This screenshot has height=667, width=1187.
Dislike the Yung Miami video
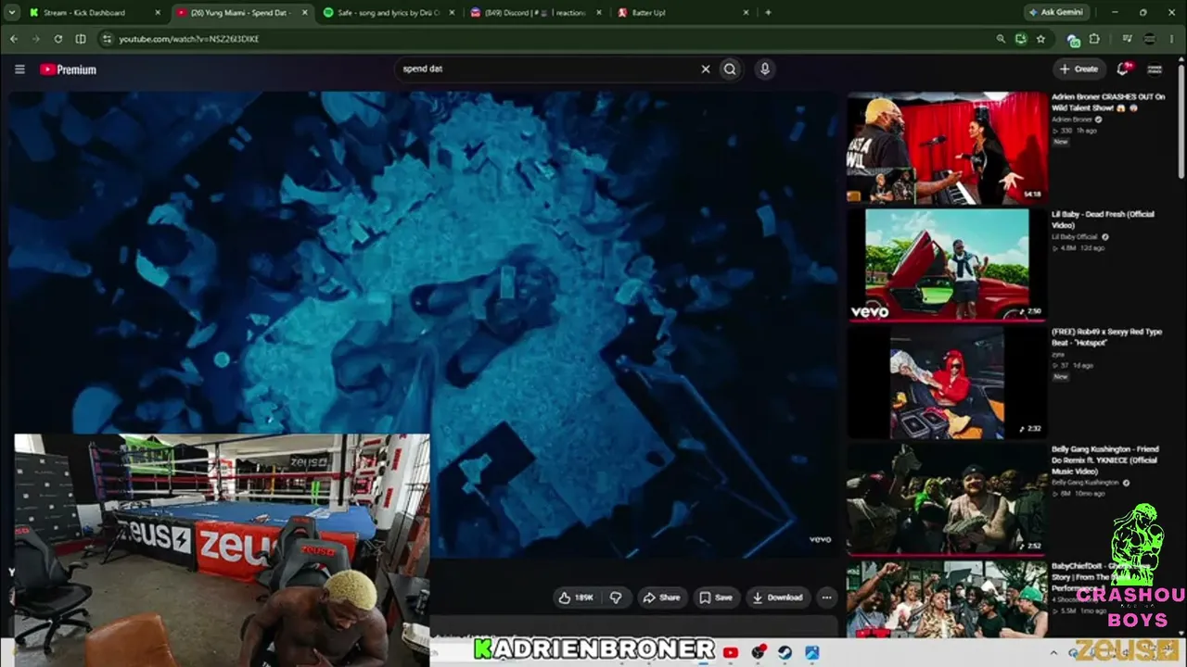point(615,598)
